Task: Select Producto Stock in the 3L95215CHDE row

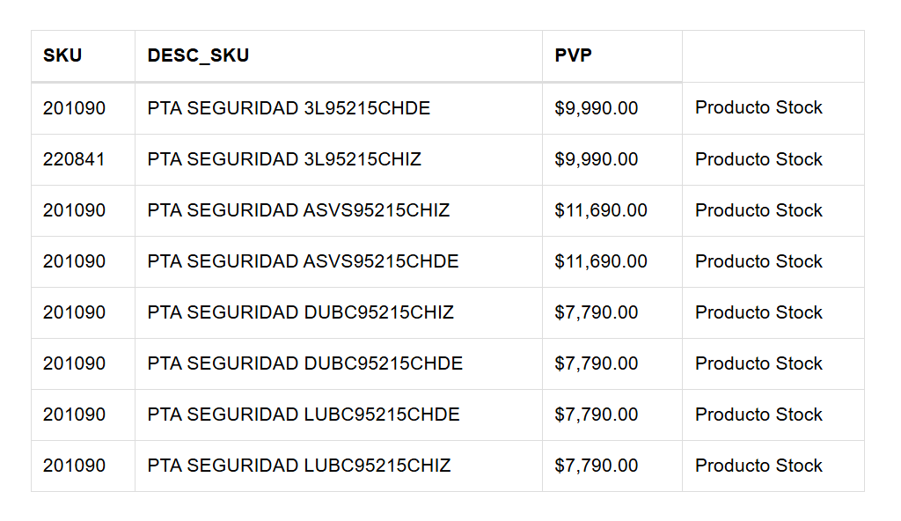Action: coord(758,108)
